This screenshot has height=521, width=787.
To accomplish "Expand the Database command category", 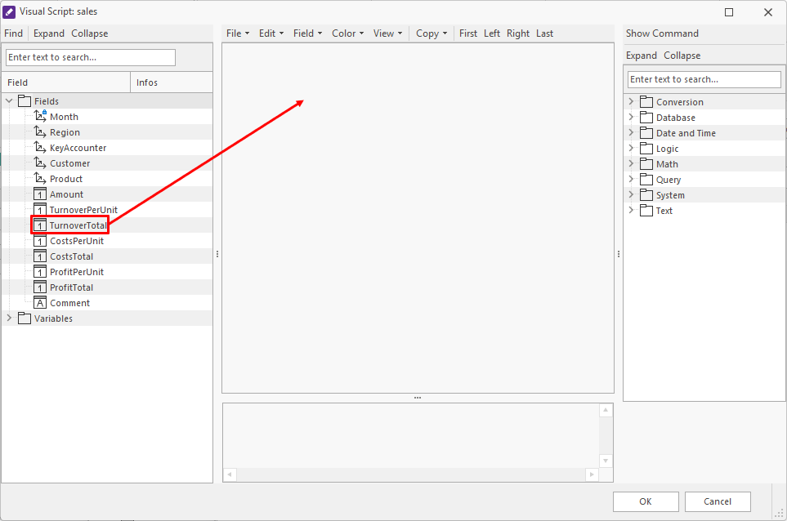I will 631,117.
